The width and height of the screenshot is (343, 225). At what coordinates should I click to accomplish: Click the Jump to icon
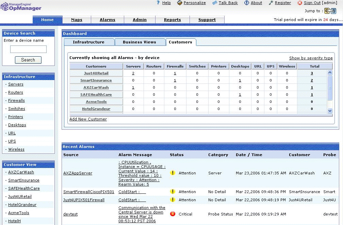click(x=330, y=11)
